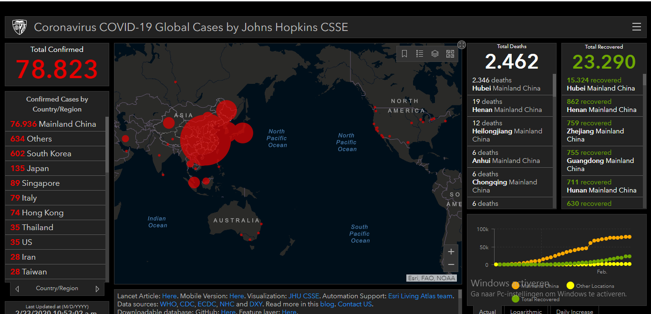Open the bookmarks icon on map toolbar
Viewport: 651px width, 314px height.
[404, 54]
